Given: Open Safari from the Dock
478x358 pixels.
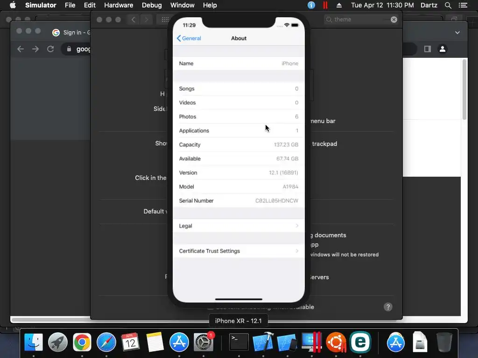Looking at the screenshot, I should [106, 342].
